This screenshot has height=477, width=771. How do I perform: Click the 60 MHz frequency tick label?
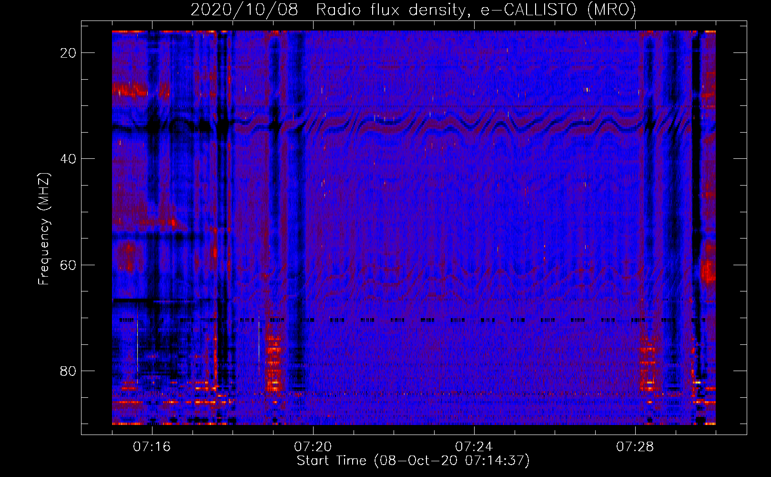[69, 265]
